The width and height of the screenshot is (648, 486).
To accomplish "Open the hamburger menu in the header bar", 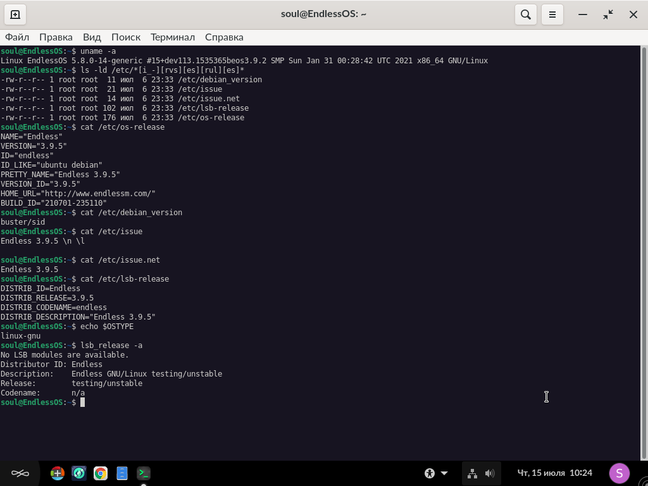I will pos(552,15).
